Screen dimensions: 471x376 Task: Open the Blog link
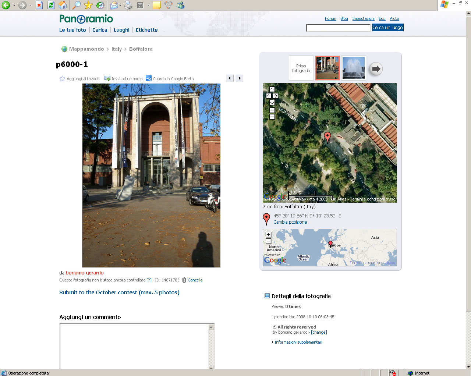point(344,18)
